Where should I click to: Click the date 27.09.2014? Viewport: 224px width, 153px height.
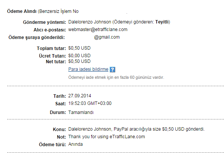point(79,96)
